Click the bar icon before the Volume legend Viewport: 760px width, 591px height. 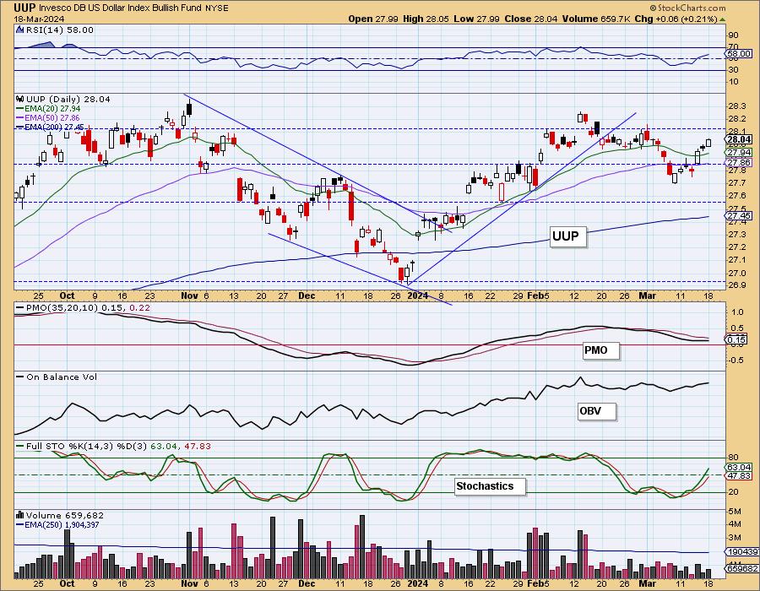coord(20,515)
